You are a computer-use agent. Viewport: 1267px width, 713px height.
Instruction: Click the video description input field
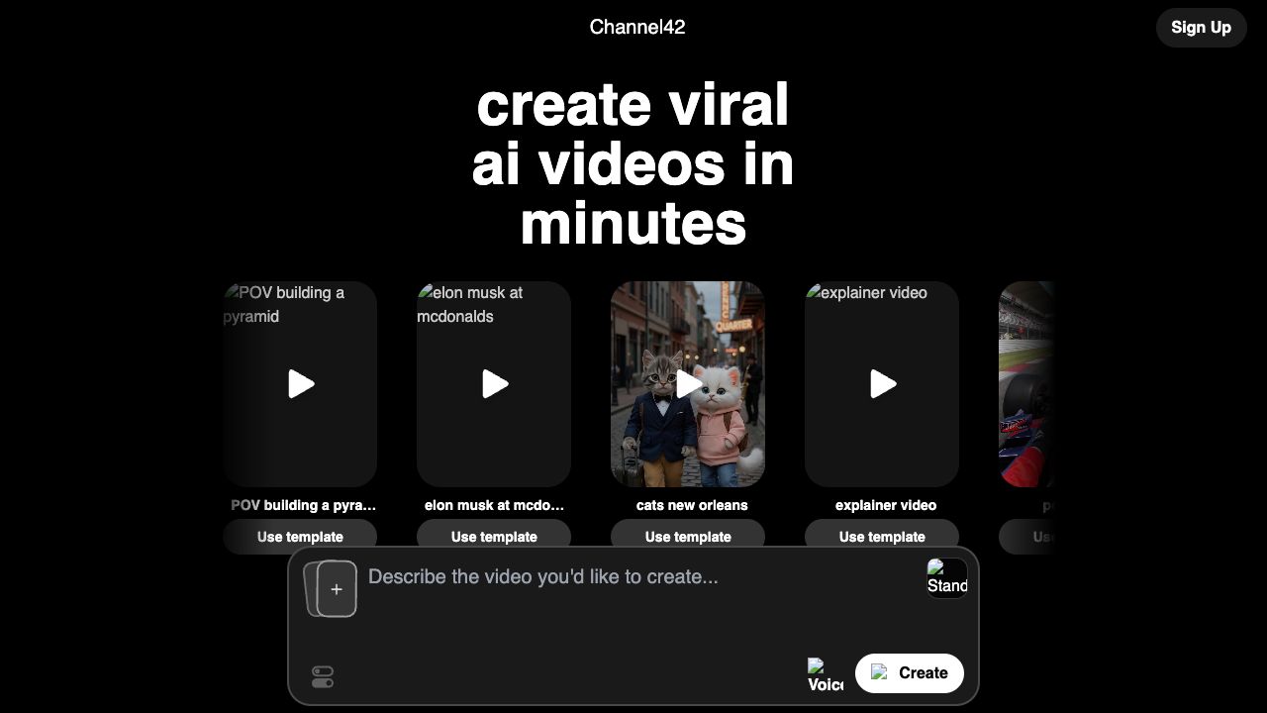point(594,576)
